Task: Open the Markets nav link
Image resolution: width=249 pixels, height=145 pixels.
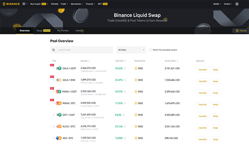Action: click(x=55, y=4)
